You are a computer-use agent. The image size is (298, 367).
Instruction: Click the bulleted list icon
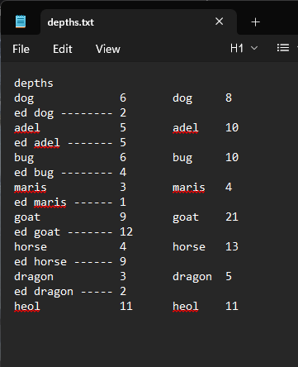tap(283, 48)
